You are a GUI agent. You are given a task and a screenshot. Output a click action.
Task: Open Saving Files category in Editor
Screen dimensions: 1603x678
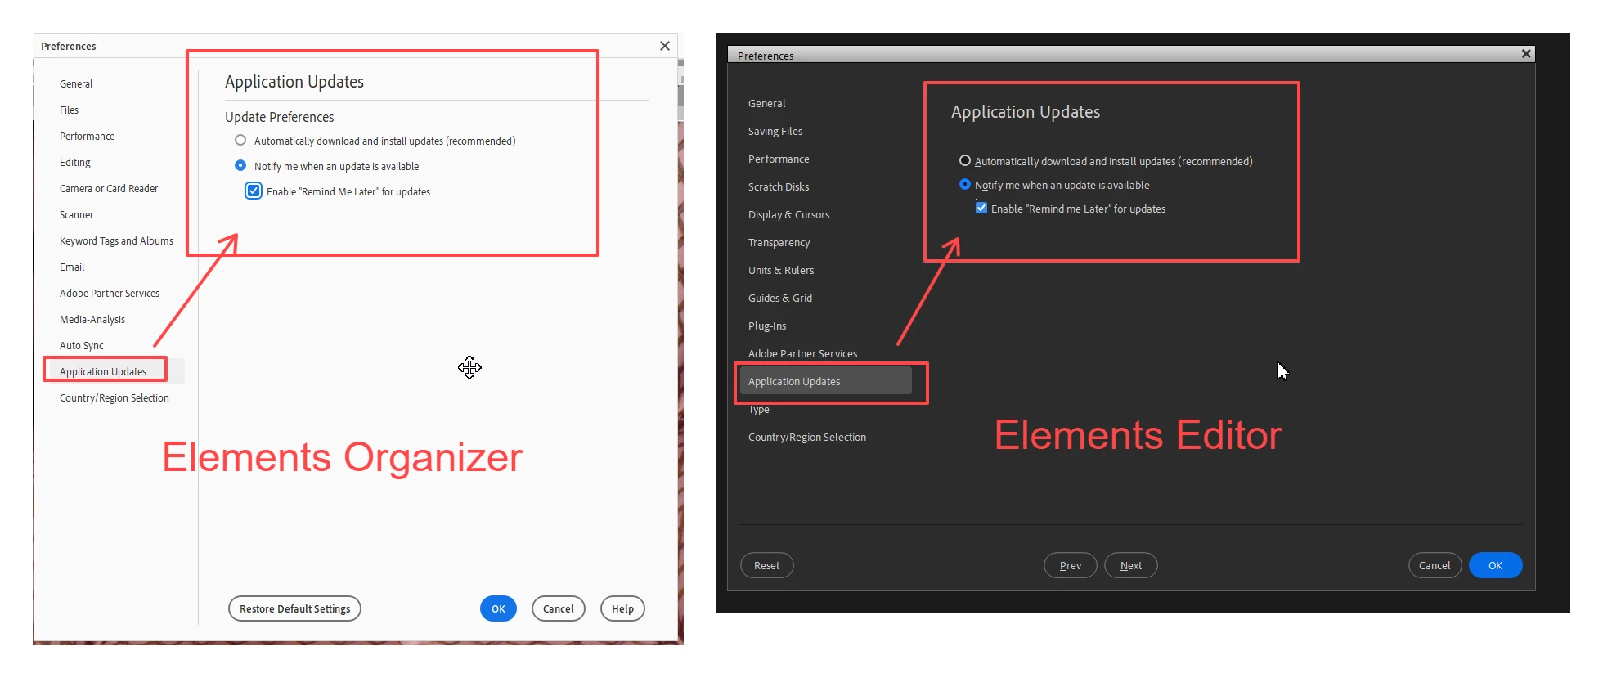coord(775,131)
